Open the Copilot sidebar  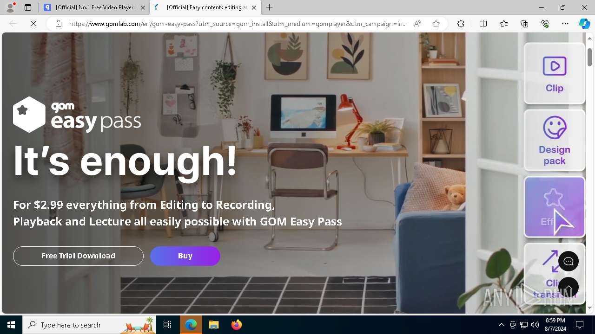click(x=584, y=24)
